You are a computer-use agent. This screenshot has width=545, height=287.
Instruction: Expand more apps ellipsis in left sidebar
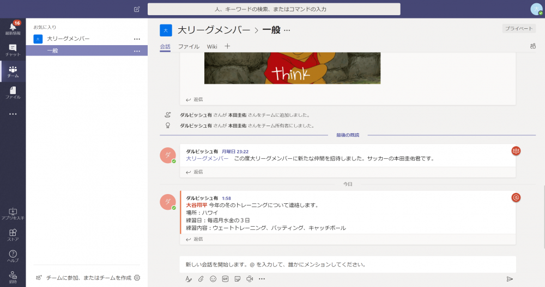(x=13, y=114)
